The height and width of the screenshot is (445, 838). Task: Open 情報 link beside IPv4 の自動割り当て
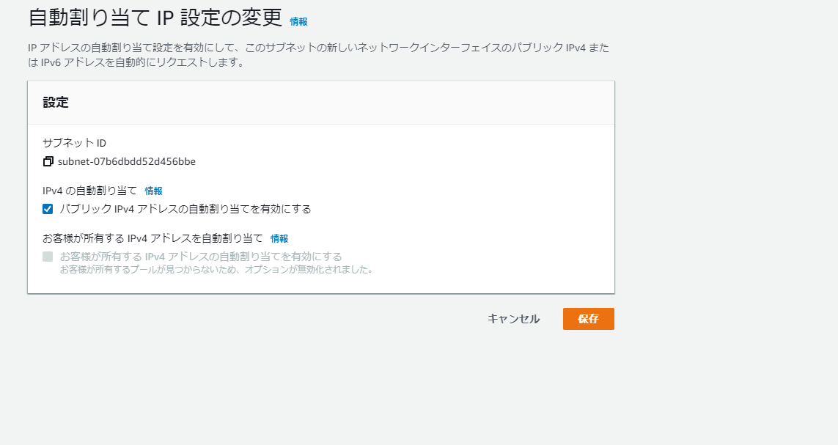pyautogui.click(x=153, y=191)
